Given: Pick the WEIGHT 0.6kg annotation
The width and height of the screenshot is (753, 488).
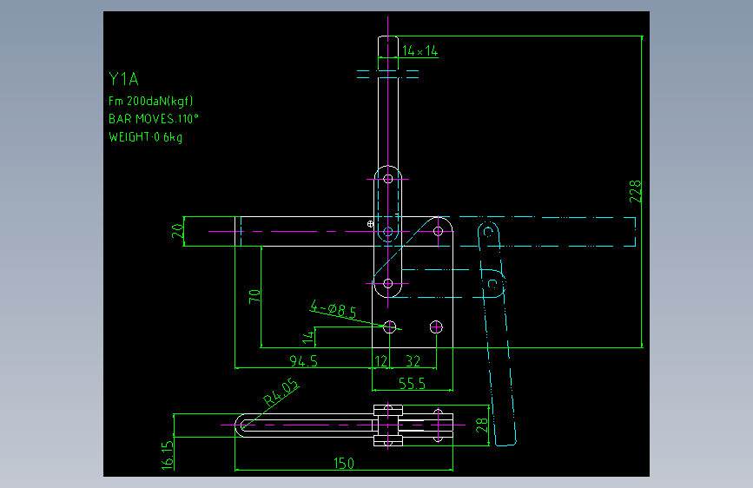Looking at the screenshot, I should (x=146, y=137).
